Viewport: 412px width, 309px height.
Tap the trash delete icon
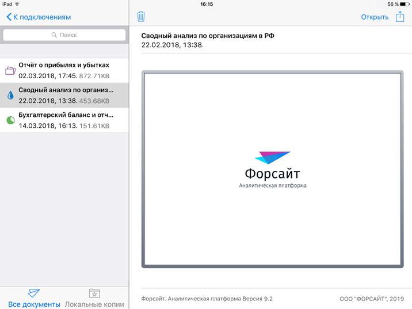pyautogui.click(x=141, y=17)
